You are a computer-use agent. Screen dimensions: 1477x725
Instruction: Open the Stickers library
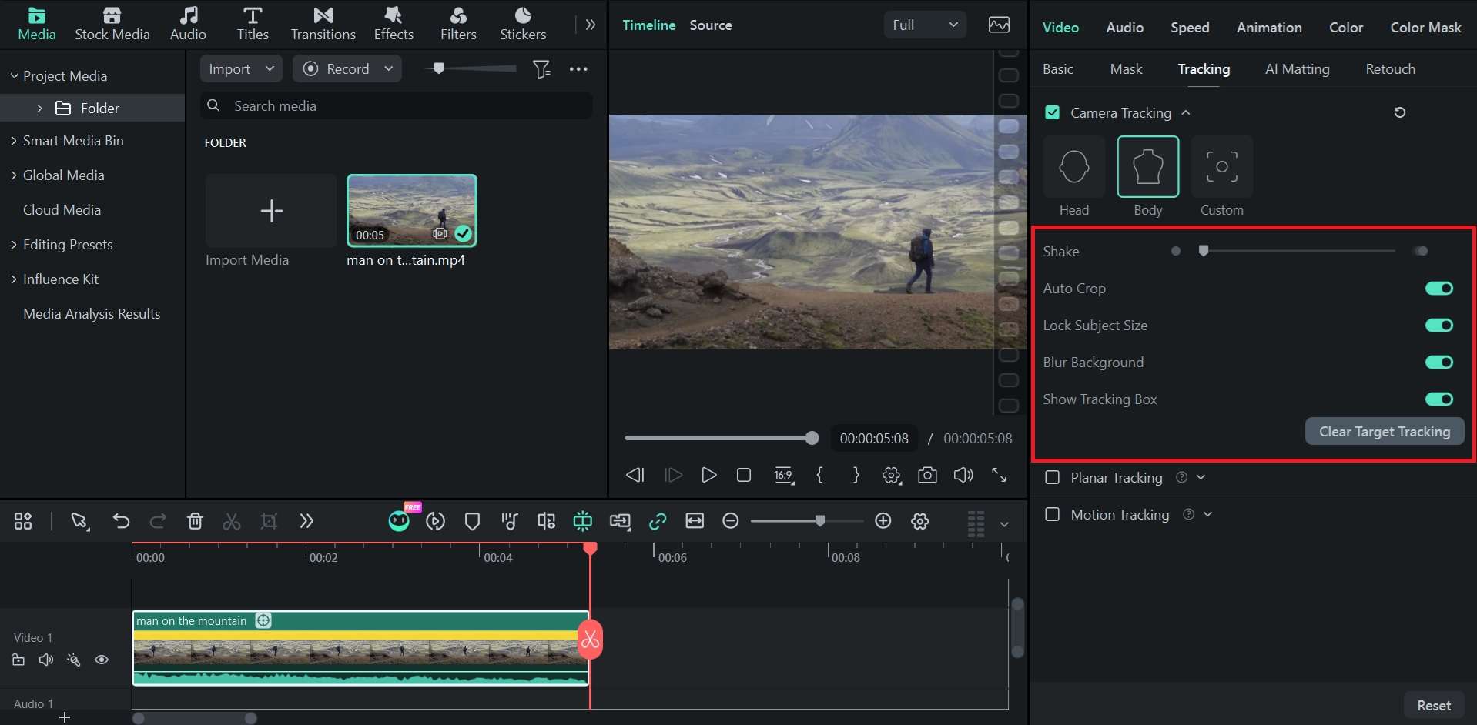[x=523, y=24]
